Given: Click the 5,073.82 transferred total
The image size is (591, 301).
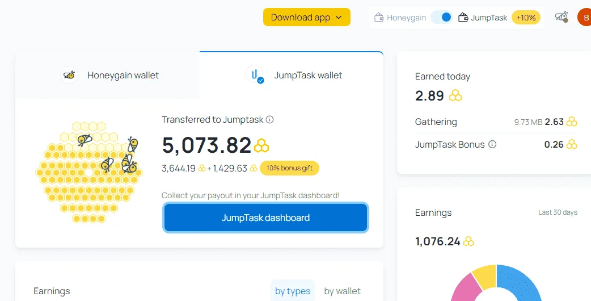Looking at the screenshot, I should [x=206, y=145].
